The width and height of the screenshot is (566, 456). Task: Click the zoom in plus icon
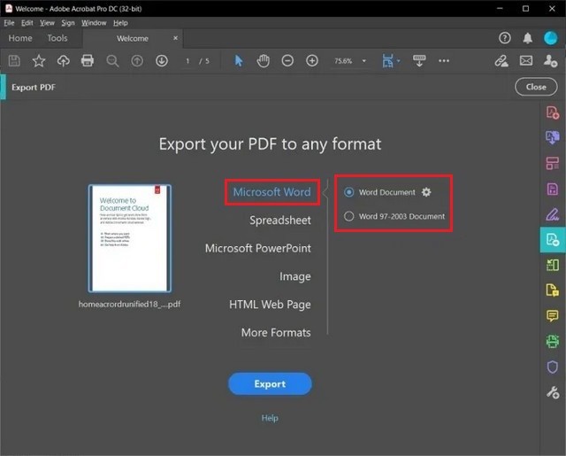[312, 61]
